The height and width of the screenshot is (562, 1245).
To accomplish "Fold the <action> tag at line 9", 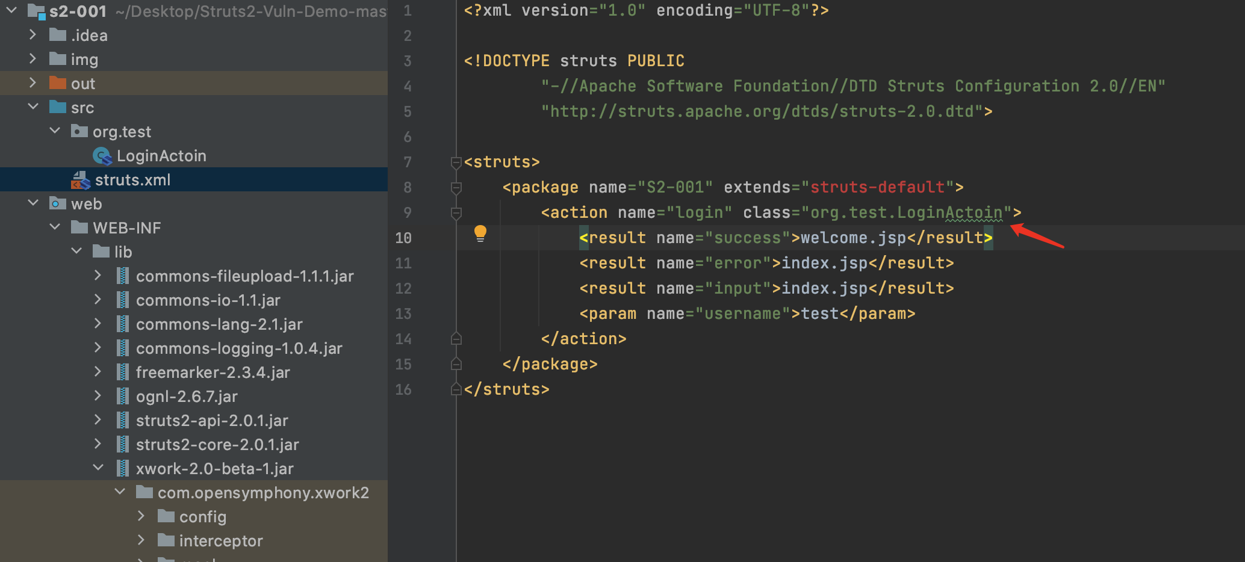I will click(x=456, y=213).
